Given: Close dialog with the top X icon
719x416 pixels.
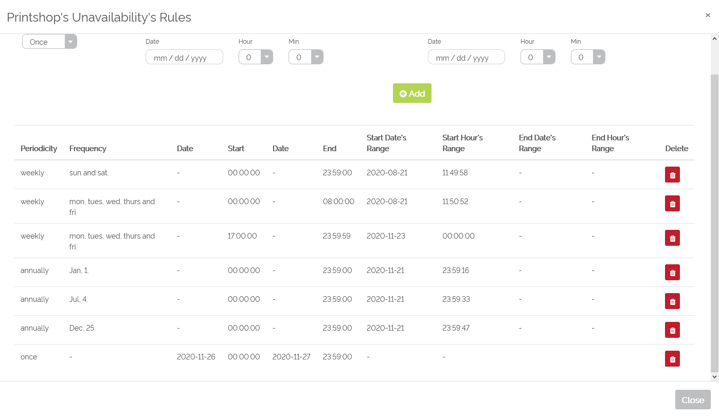Looking at the screenshot, I should coord(708,15).
